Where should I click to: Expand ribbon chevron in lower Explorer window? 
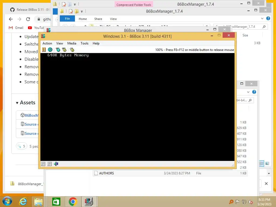248,92
